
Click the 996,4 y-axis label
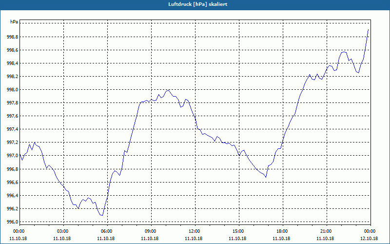(12, 196)
